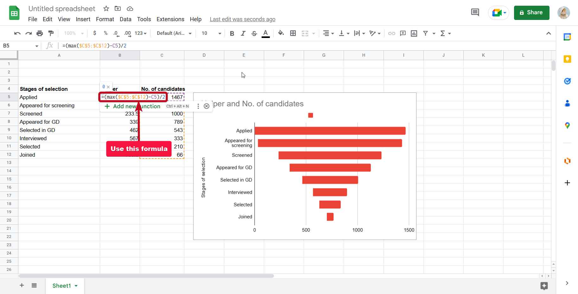This screenshot has height=294, width=578.
Task: Click the green Share button
Action: point(531,13)
